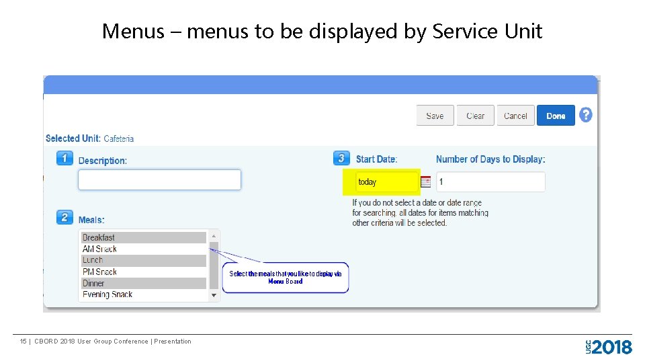Image resolution: width=645 pixels, height=363 pixels.
Task: Select Dinner in the Meals list
Action: (144, 283)
